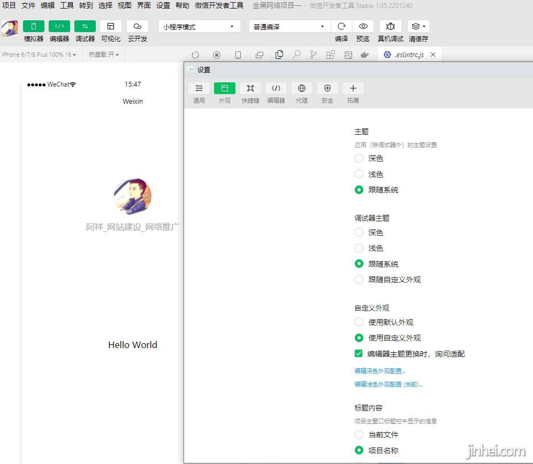
Task: Open the iPhone 6/7/8 Plus device dropdown
Action: pyautogui.click(x=39, y=55)
